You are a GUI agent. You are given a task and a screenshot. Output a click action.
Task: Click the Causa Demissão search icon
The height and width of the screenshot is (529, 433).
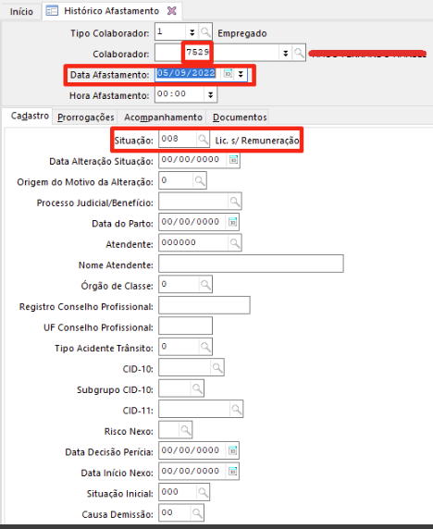pos(197,512)
